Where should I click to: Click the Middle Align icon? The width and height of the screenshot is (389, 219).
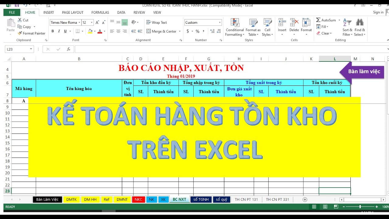click(x=118, y=22)
